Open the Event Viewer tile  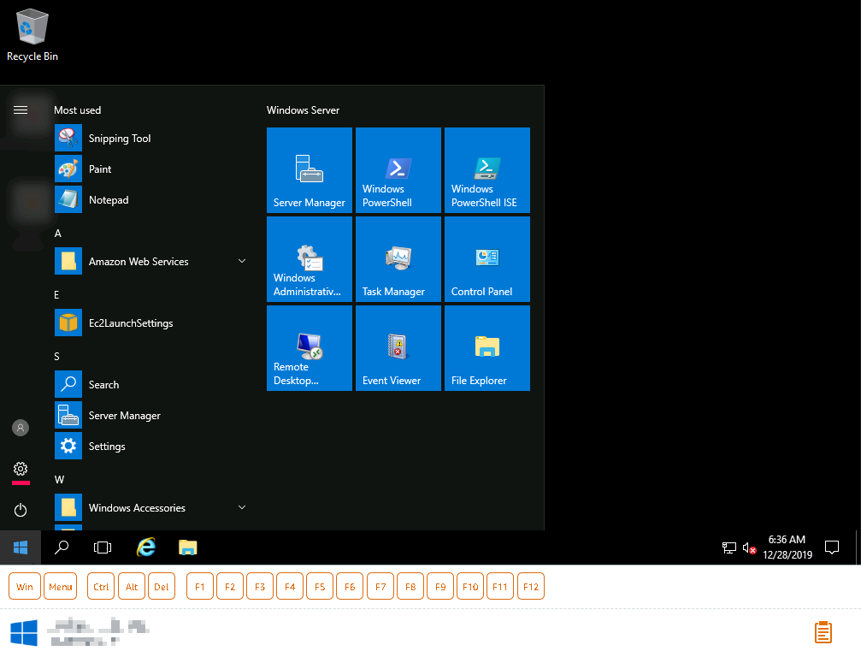[398, 348]
